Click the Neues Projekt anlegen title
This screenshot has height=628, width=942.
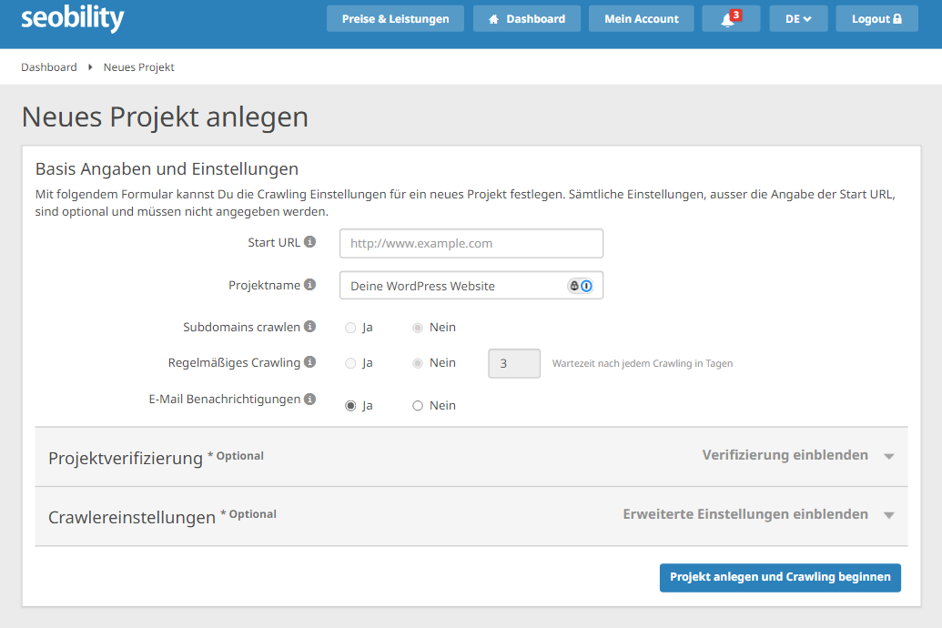click(165, 116)
